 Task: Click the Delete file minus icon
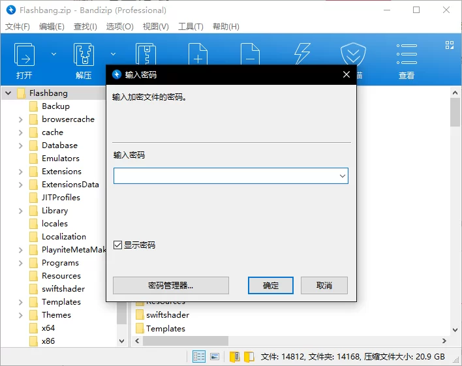point(250,54)
